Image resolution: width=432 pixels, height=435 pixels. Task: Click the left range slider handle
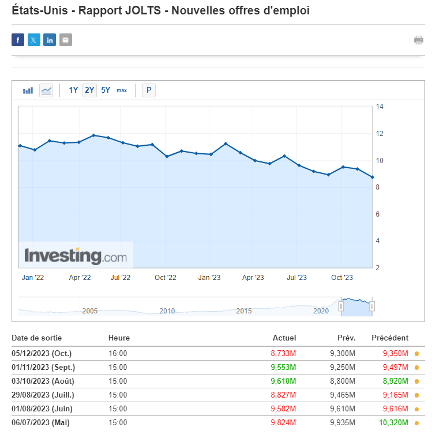click(341, 307)
